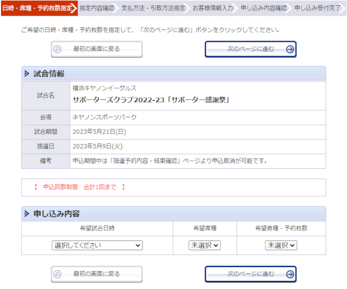Select the お客様情報入力 step tab
Screen dimensions: 347x289
(213, 8)
